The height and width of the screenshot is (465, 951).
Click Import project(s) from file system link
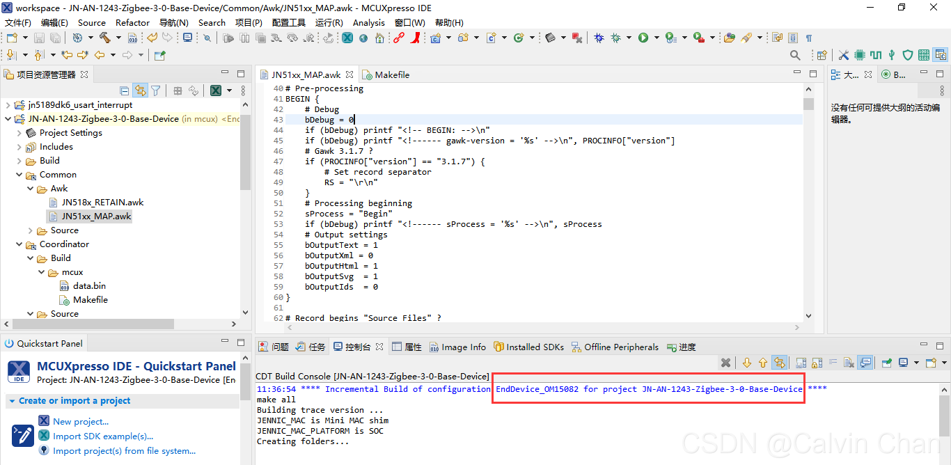point(124,450)
